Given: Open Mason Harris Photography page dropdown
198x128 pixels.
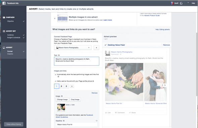Looking at the screenshot, I should point(73,48).
